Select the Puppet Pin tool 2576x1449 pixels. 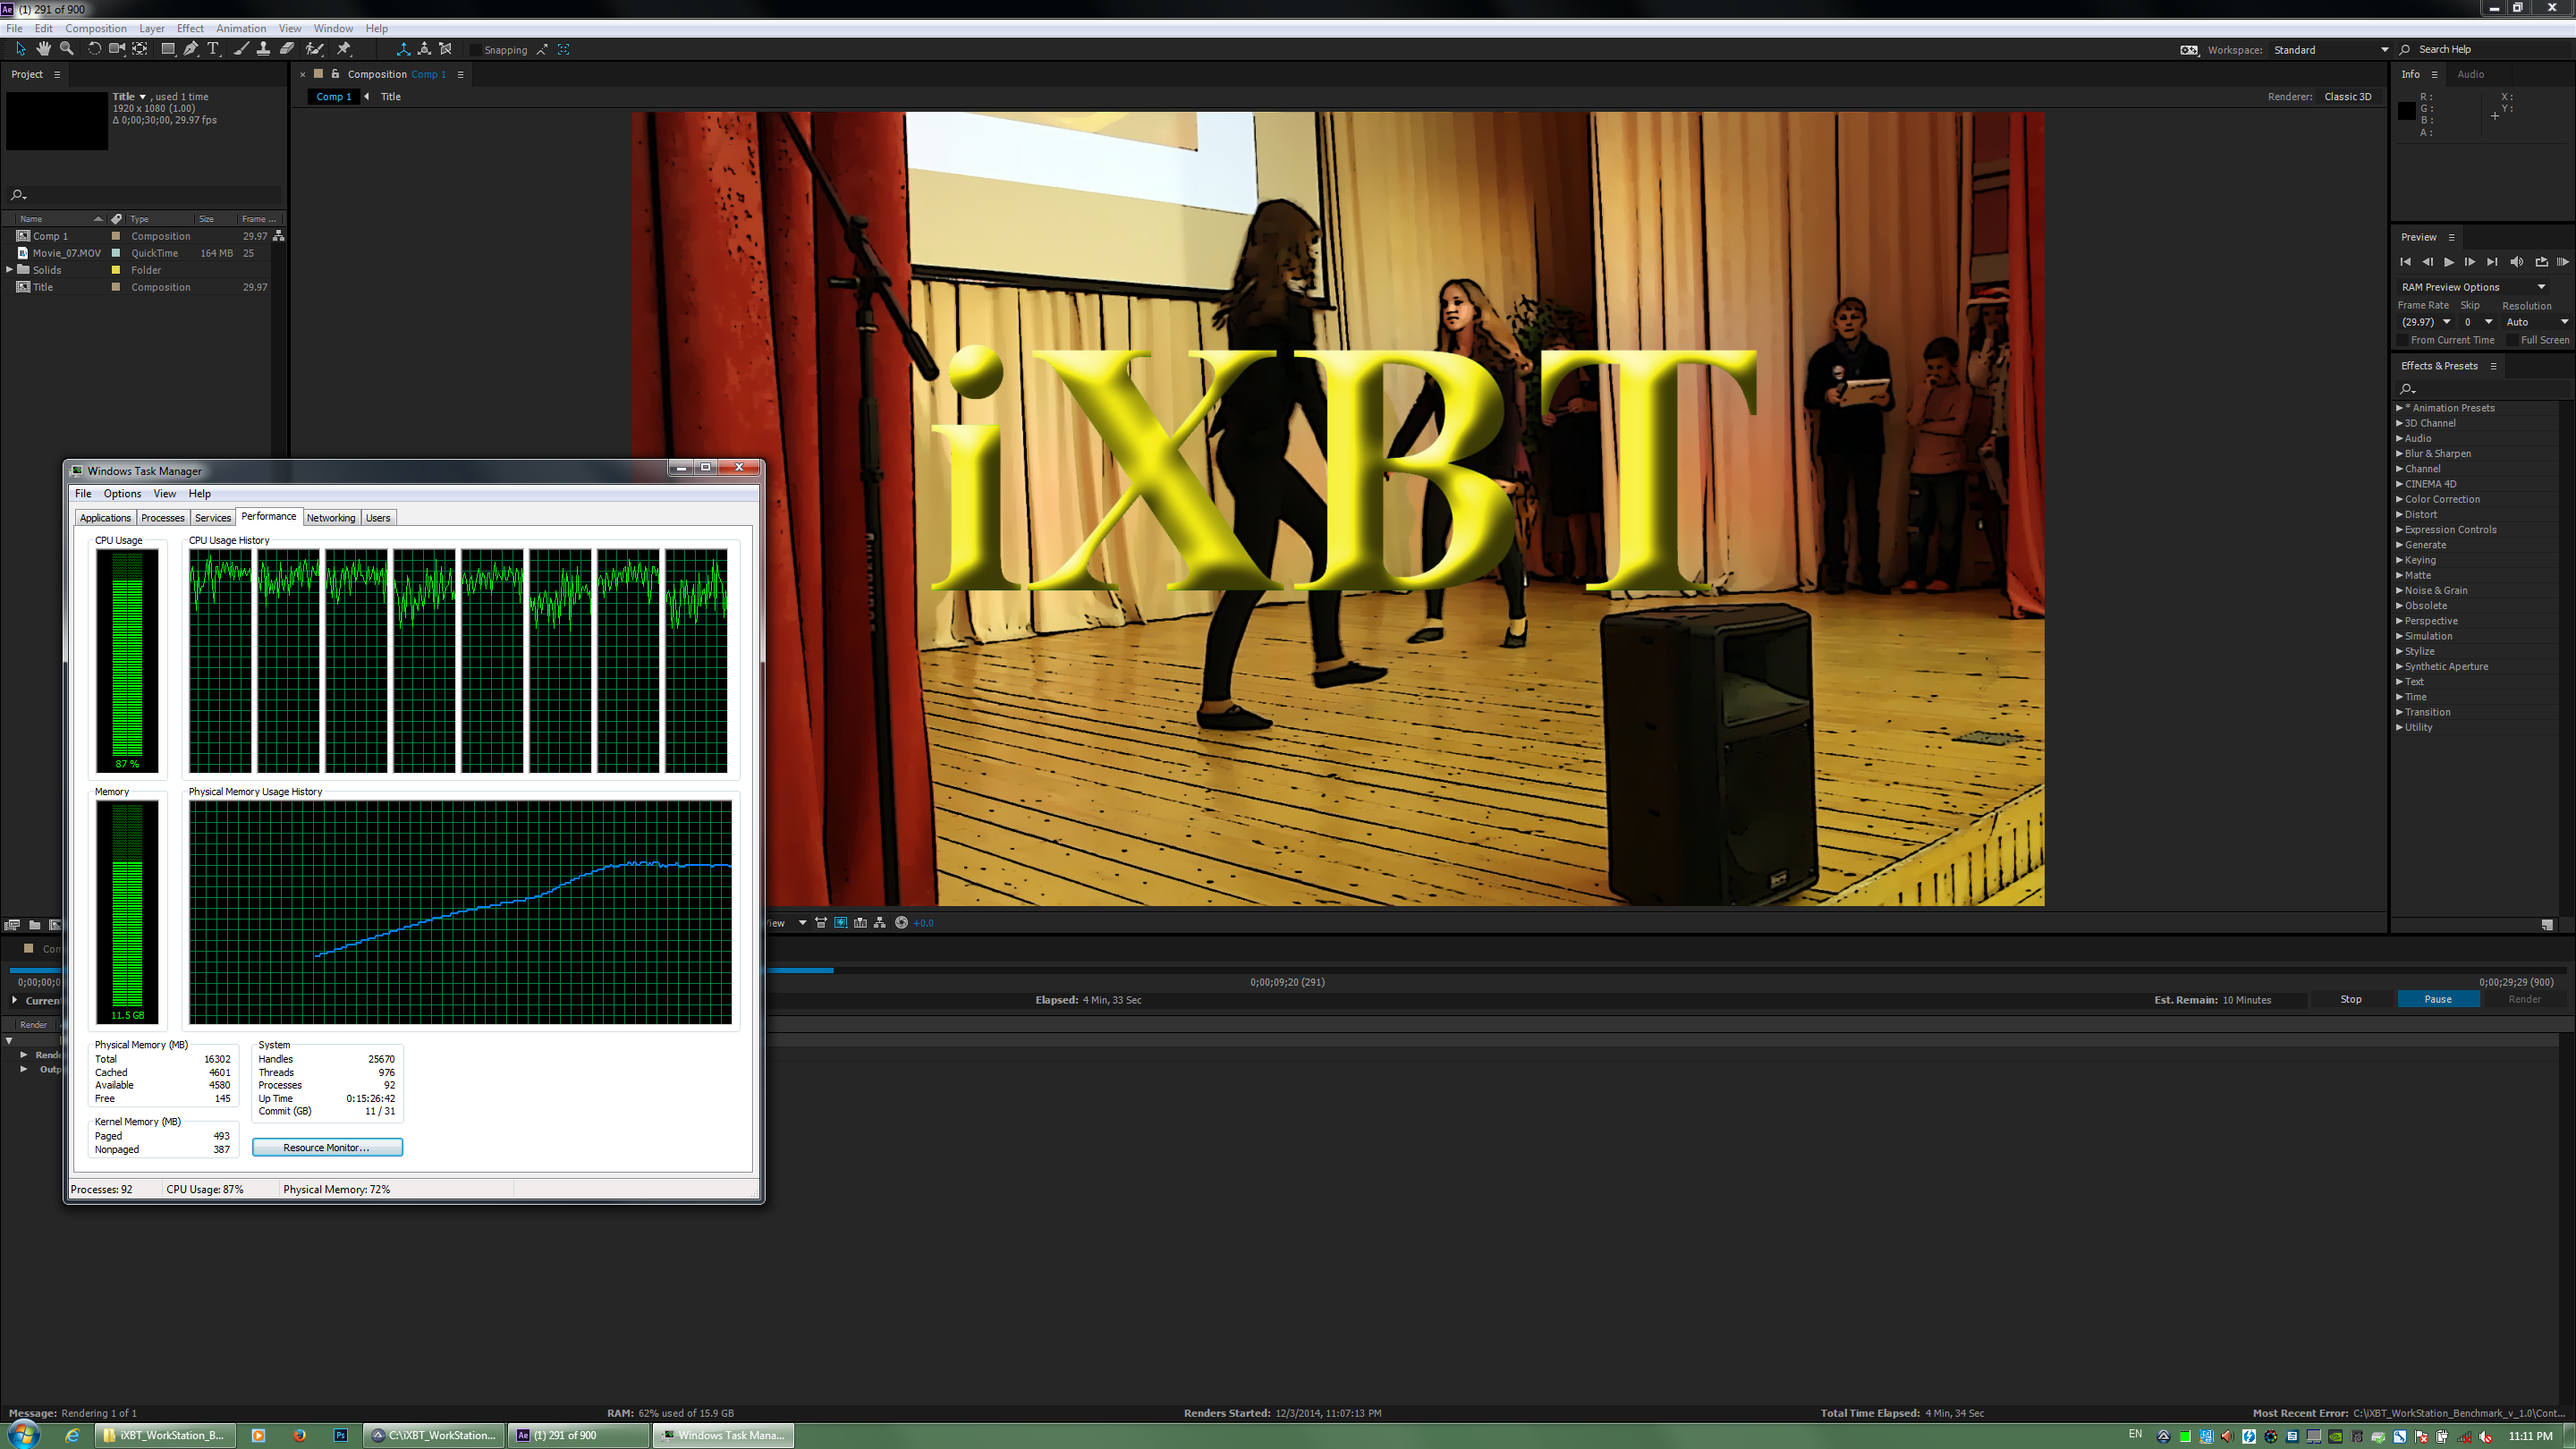[343, 49]
